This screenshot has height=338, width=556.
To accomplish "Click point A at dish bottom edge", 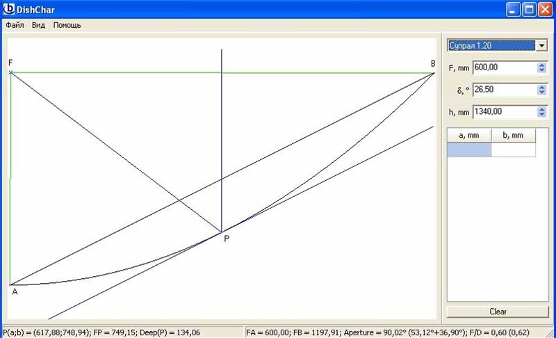I will (10, 285).
